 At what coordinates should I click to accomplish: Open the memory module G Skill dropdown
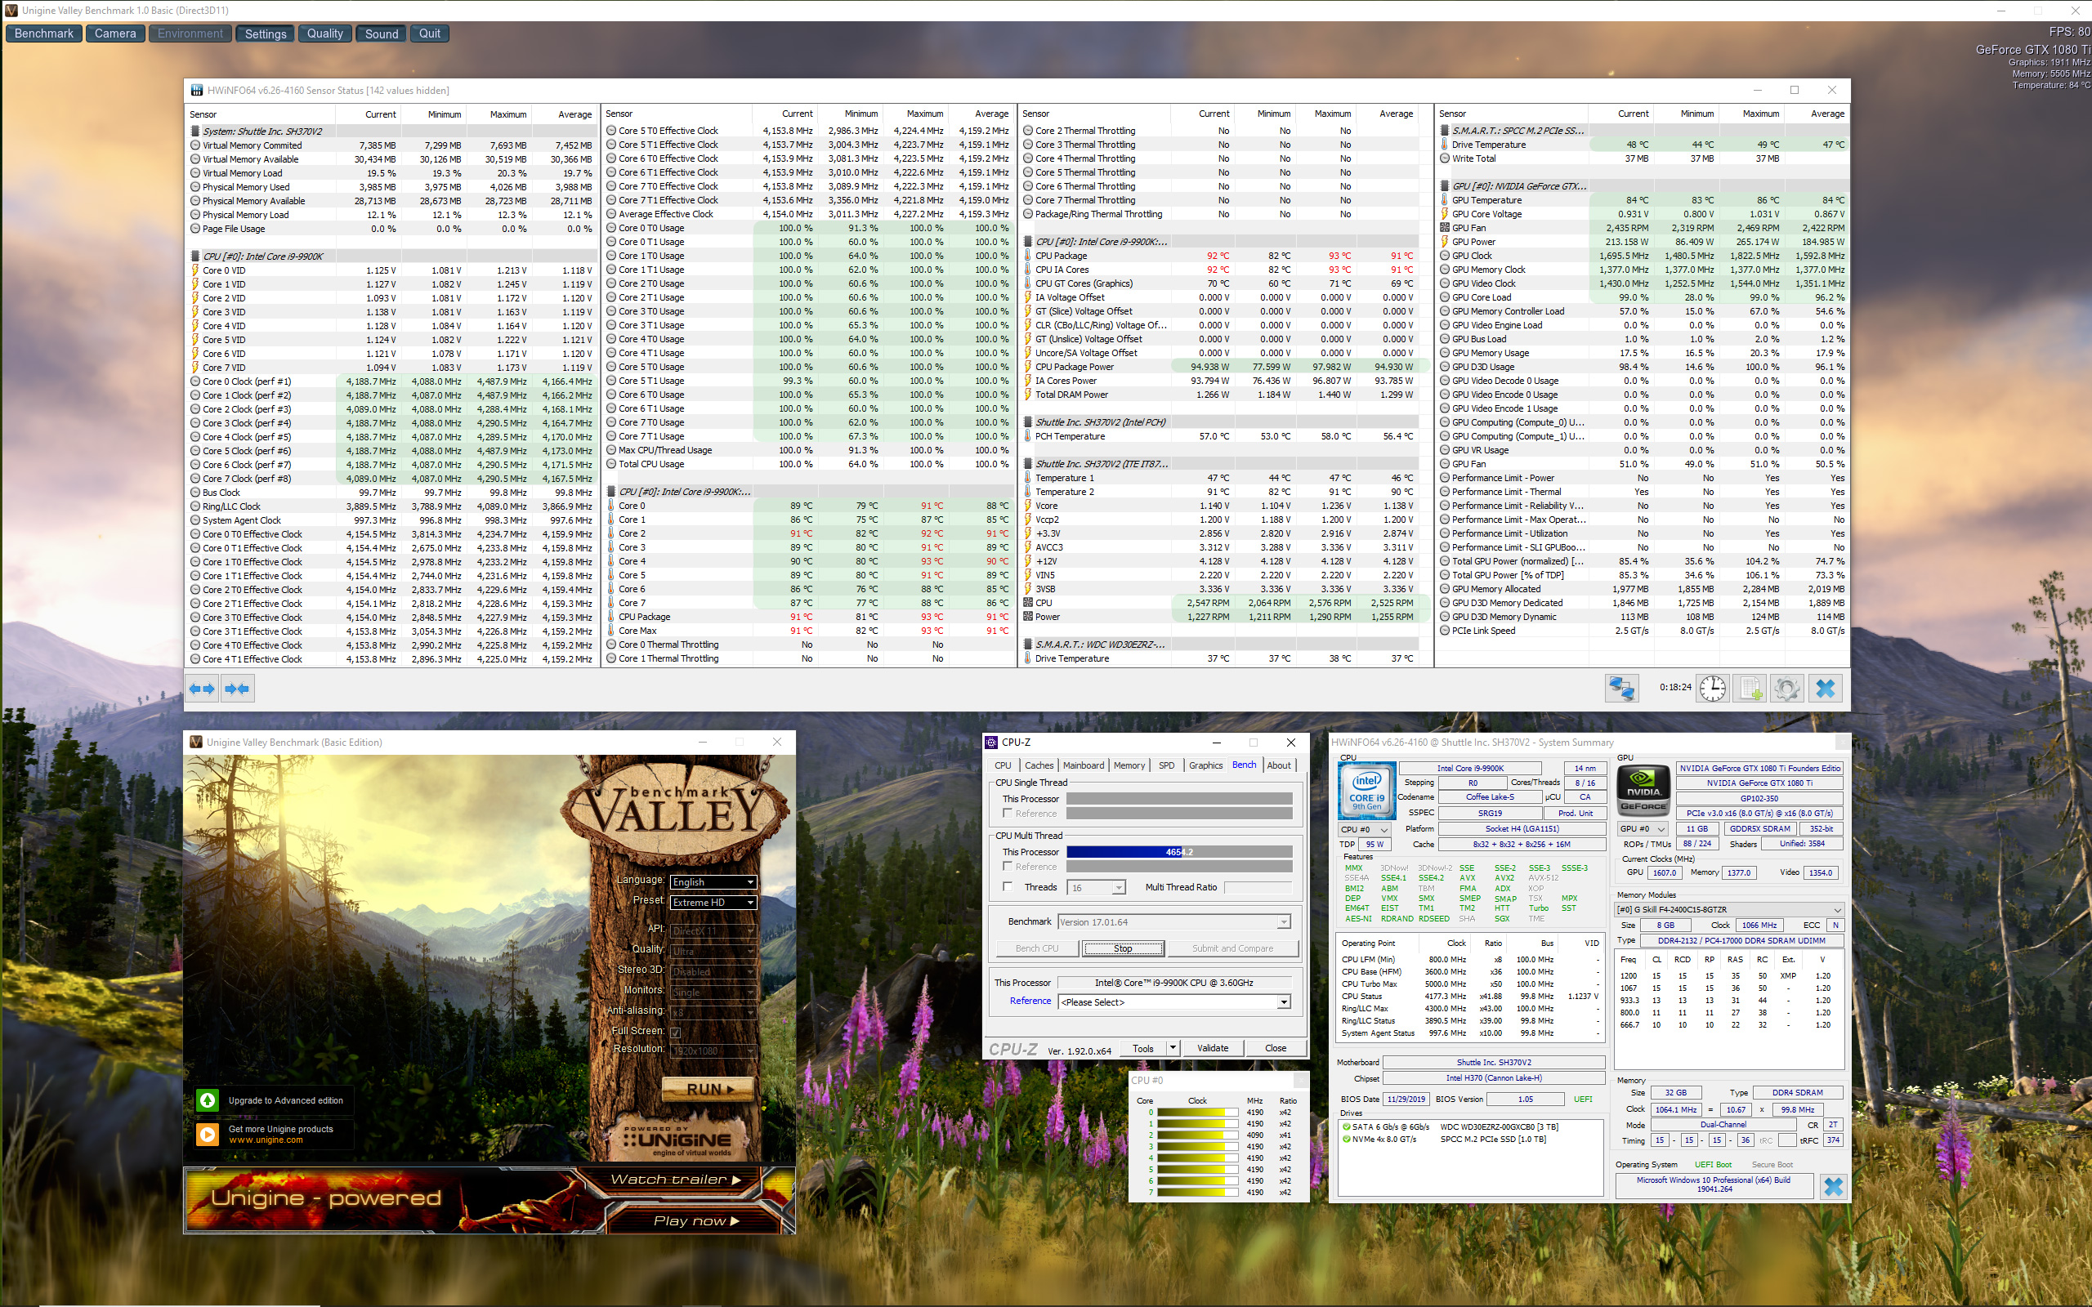[x=1729, y=909]
